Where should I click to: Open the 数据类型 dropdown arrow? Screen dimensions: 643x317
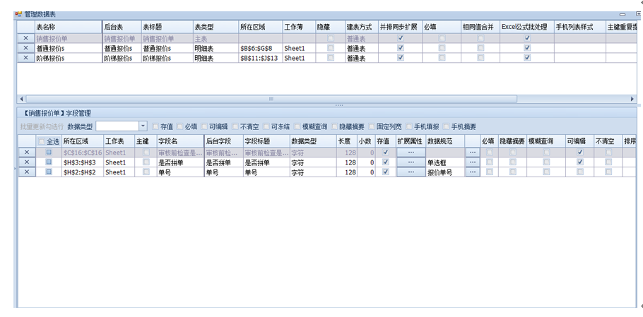point(143,126)
